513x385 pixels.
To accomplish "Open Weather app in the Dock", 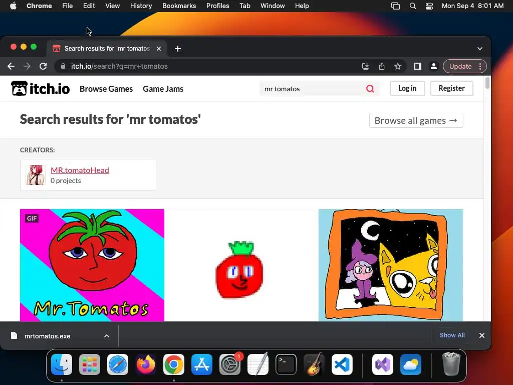I will tap(411, 364).
